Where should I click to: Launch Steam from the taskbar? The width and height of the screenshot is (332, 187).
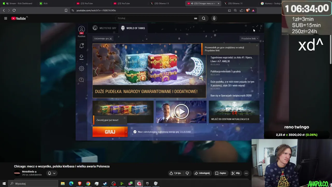(105, 184)
